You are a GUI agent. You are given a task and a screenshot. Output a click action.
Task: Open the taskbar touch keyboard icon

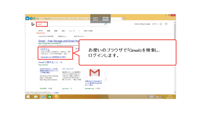pos(151,97)
